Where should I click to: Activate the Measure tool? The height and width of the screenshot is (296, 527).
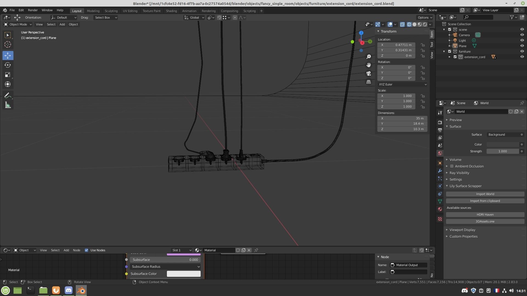pyautogui.click(x=8, y=105)
